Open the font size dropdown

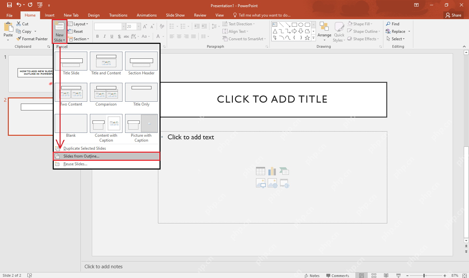click(x=138, y=26)
